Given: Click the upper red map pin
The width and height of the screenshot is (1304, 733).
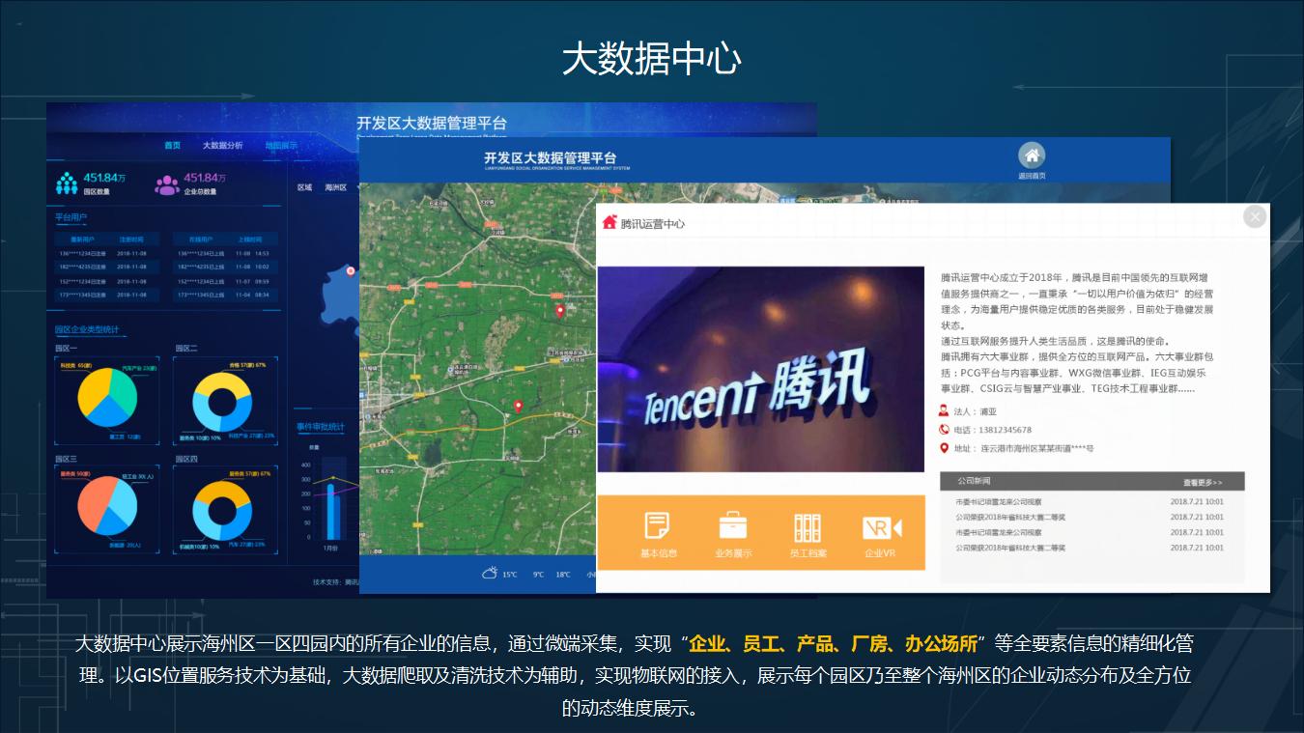Looking at the screenshot, I should [x=559, y=311].
